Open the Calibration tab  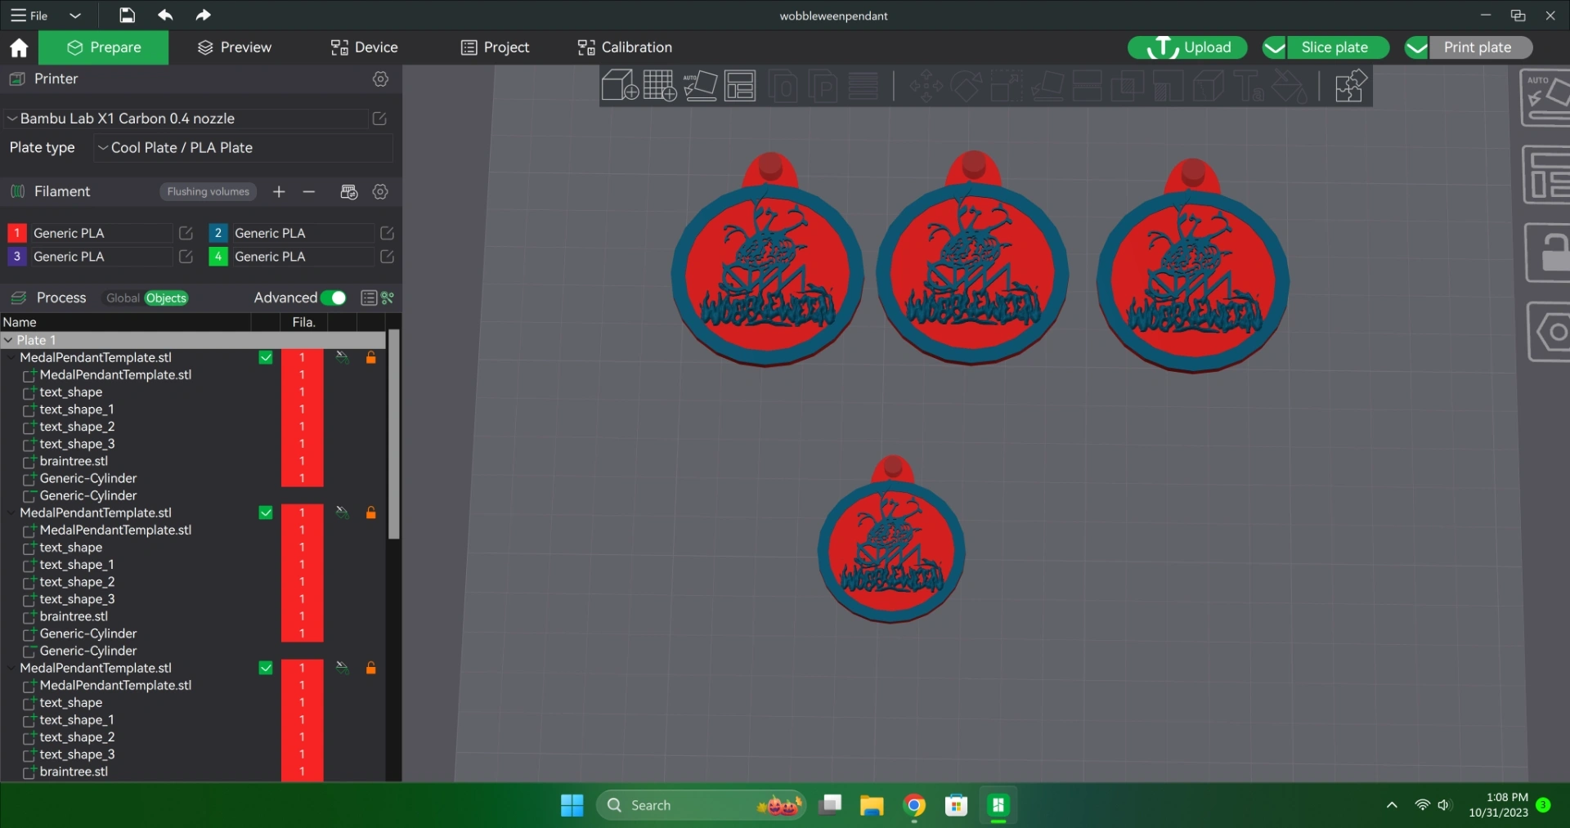coord(625,47)
